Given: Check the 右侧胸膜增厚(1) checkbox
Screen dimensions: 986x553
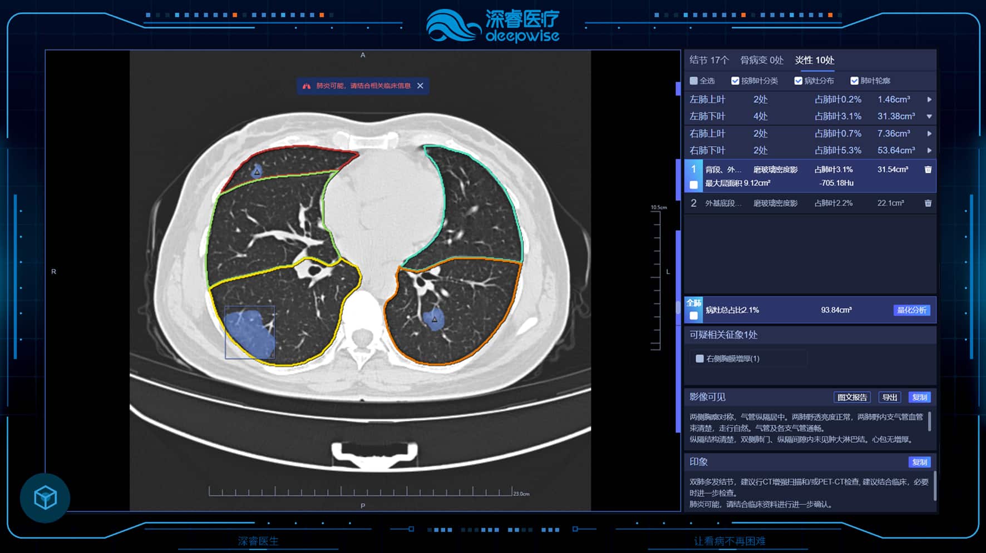Looking at the screenshot, I should 700,358.
